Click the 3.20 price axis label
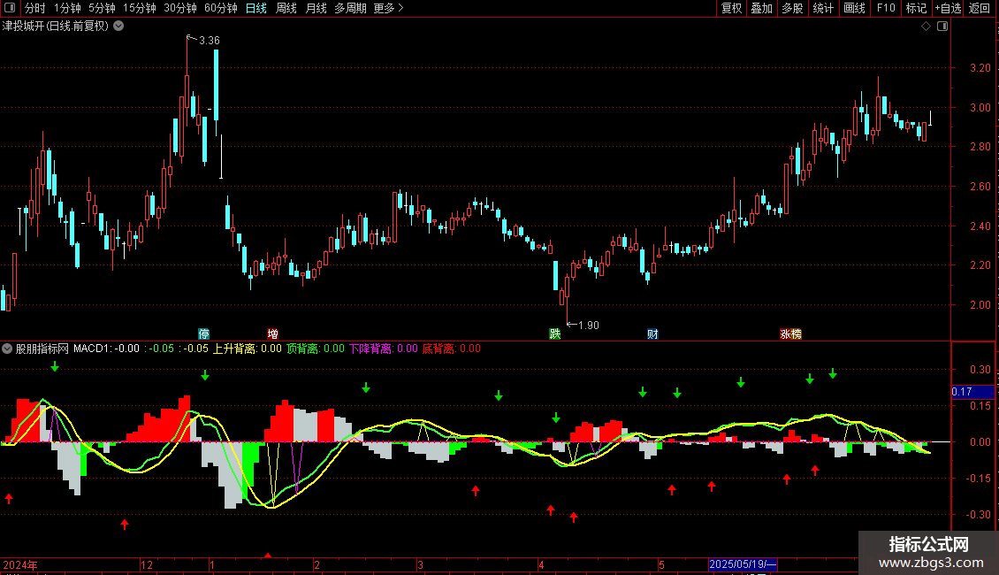The height and width of the screenshot is (575, 999). [980, 68]
